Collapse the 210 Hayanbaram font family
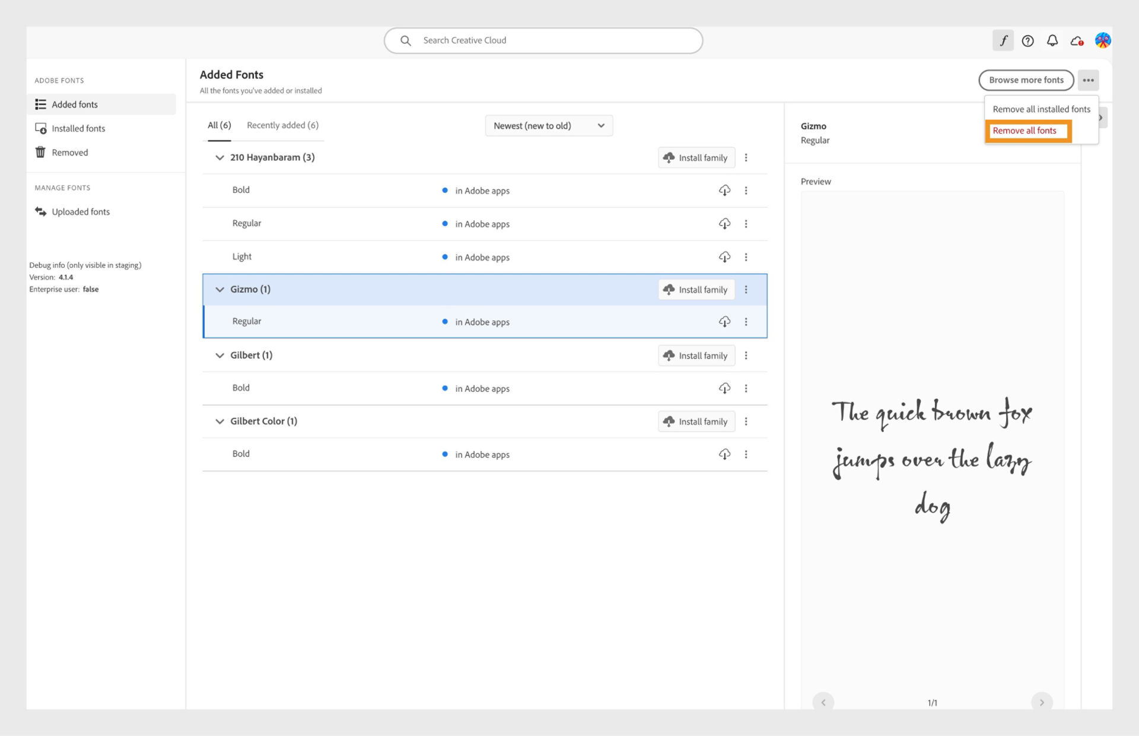This screenshot has width=1139, height=736. coord(219,157)
